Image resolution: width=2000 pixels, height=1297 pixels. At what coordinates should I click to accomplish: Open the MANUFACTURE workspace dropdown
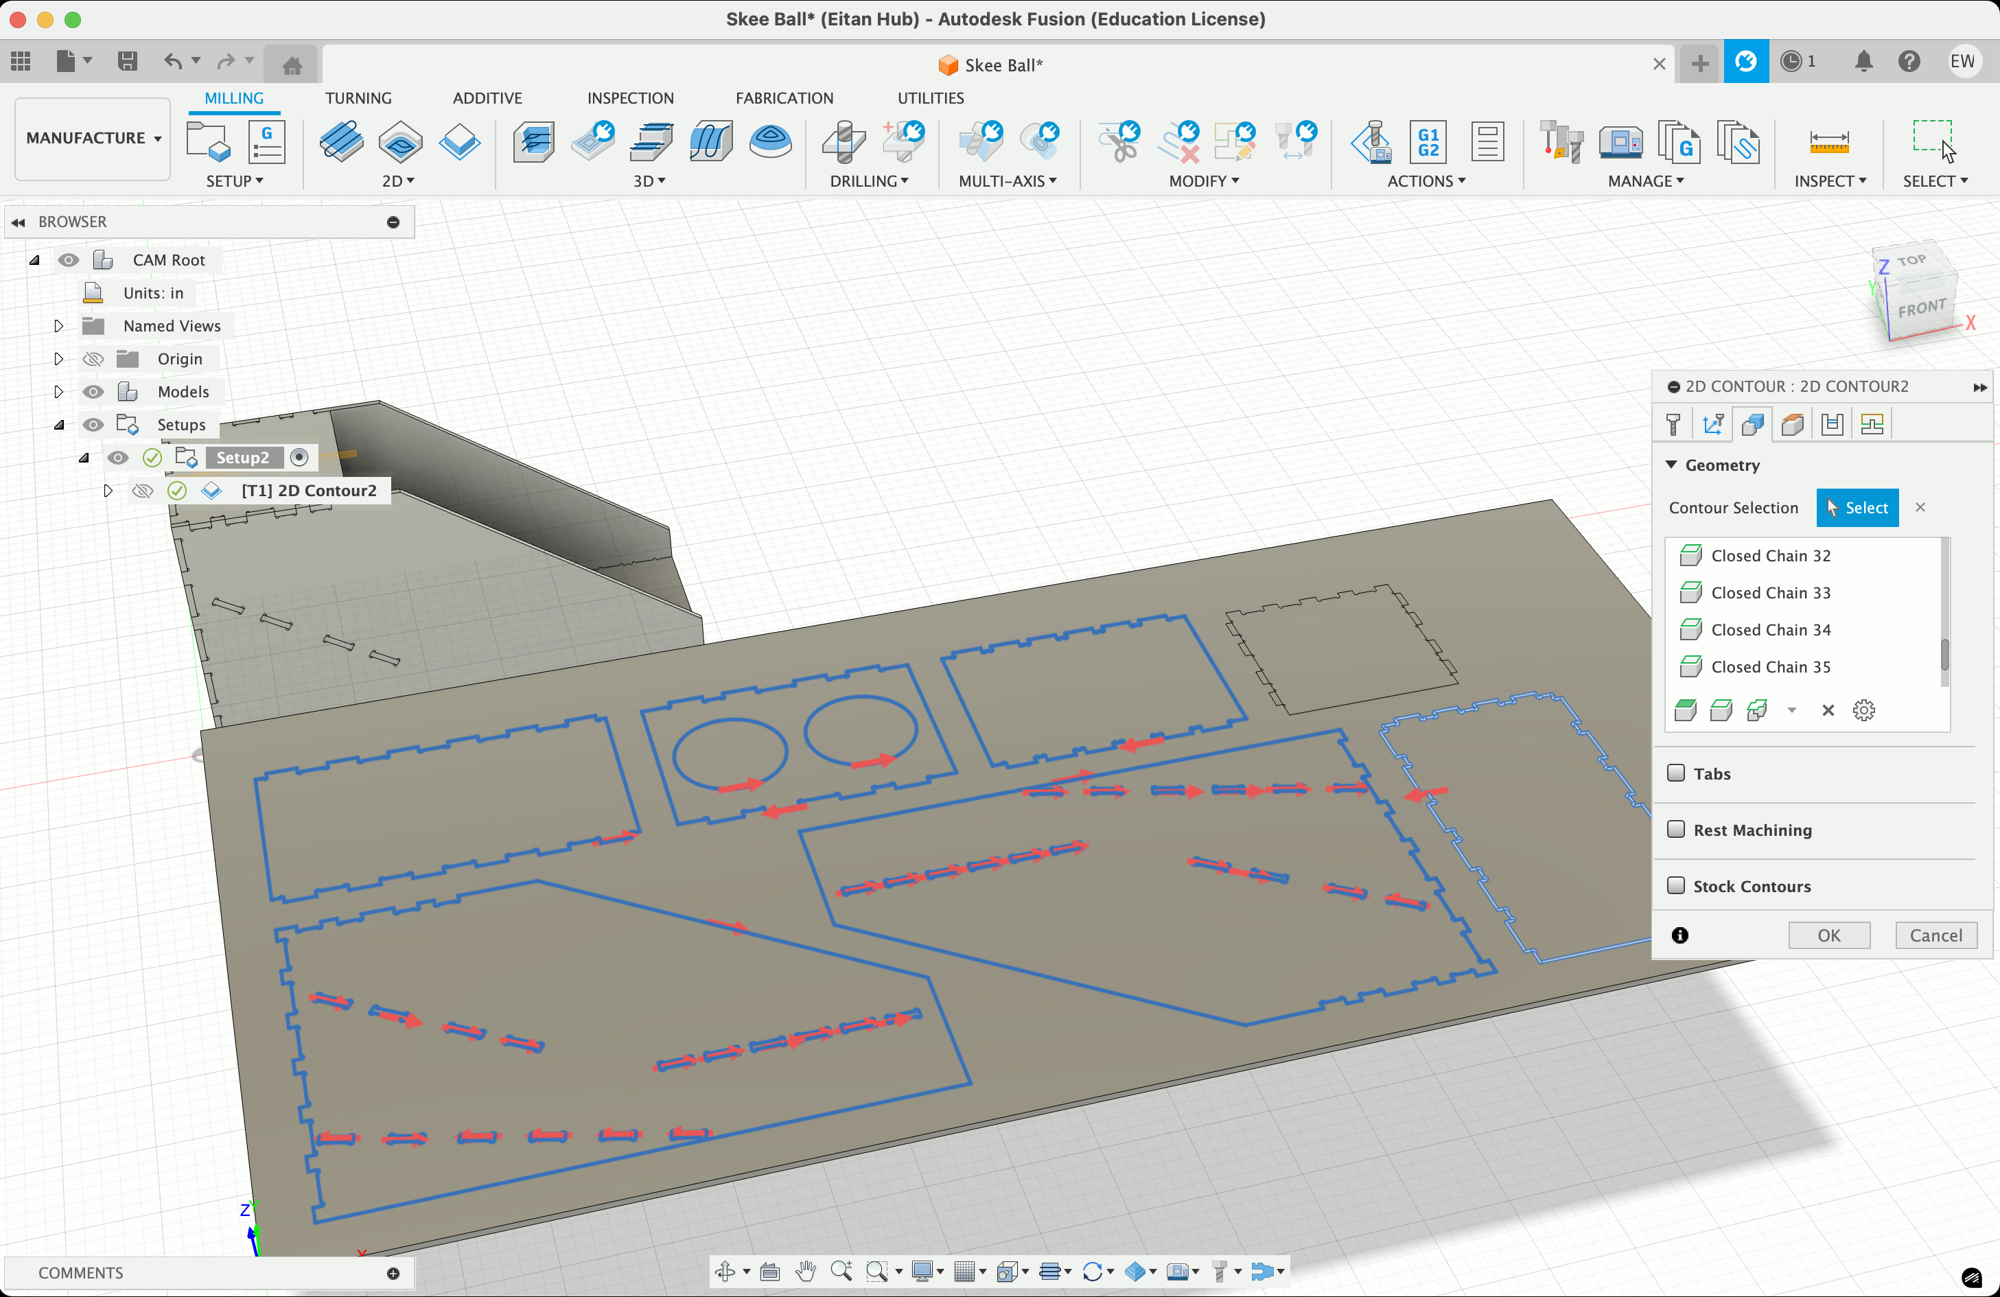[93, 139]
